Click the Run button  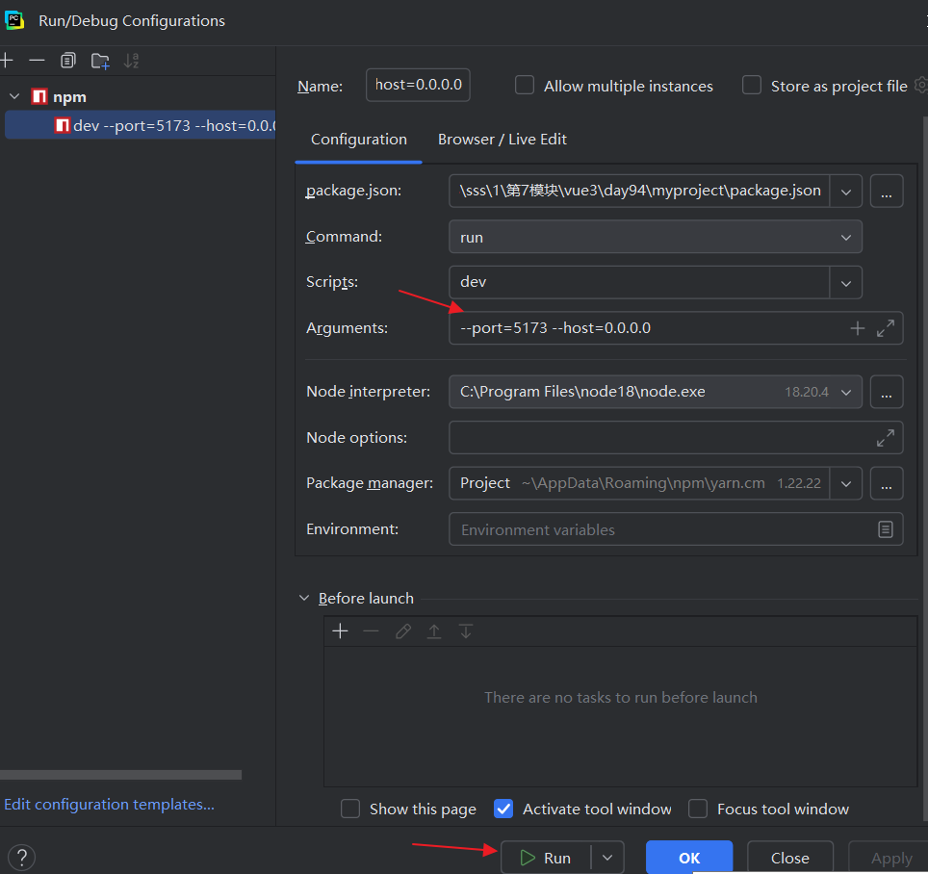(546, 858)
